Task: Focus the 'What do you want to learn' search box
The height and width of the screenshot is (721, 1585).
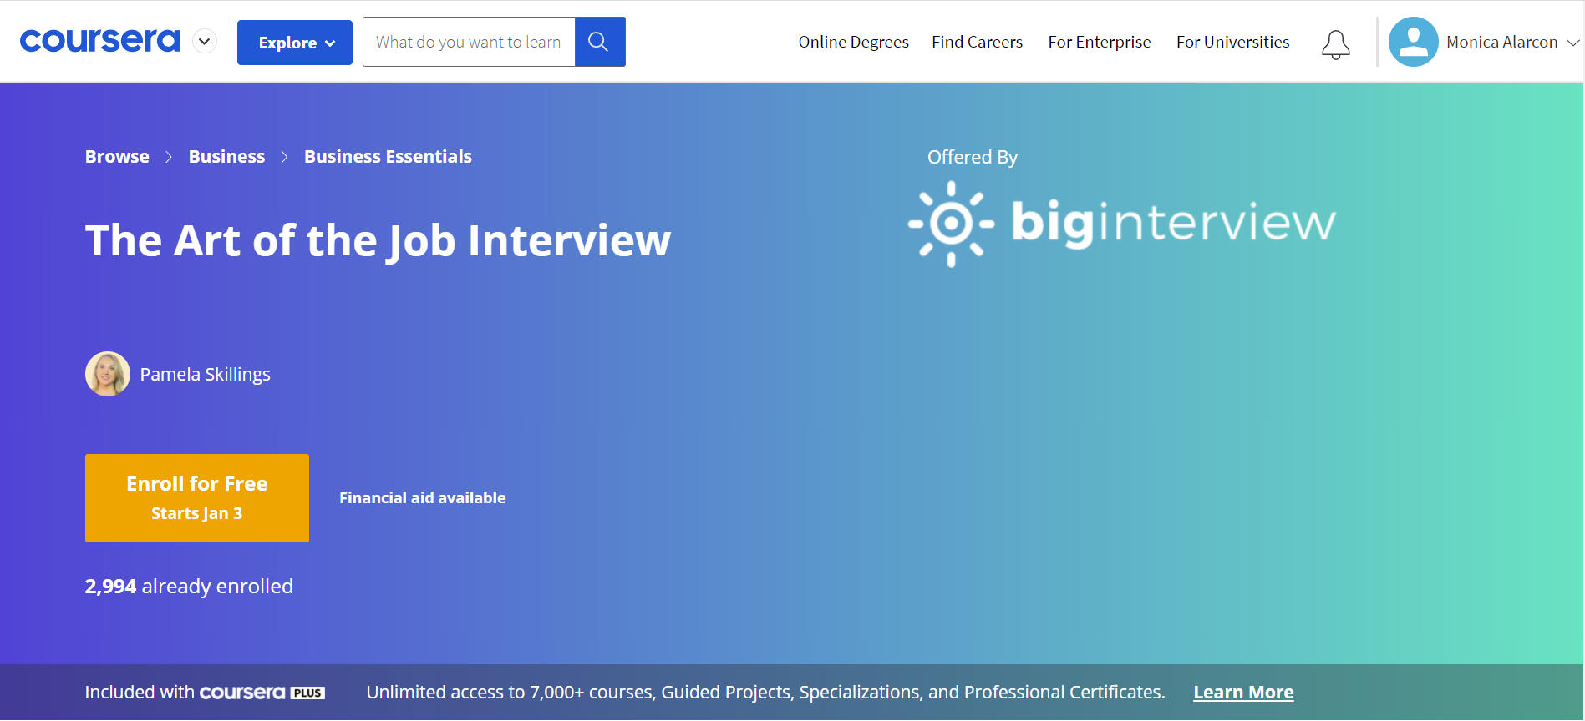Action: 469,42
